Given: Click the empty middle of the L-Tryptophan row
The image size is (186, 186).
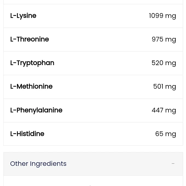Looking at the screenshot, I should pos(101,63).
